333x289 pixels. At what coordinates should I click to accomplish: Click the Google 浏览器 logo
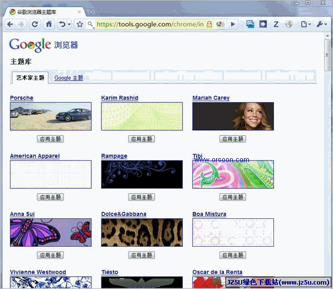pos(43,45)
